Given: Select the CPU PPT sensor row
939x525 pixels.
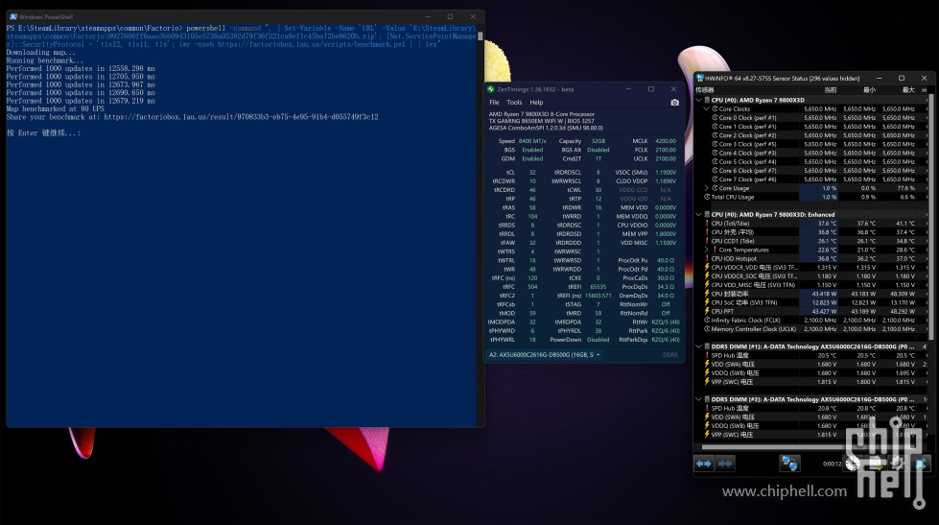Looking at the screenshot, I should point(810,311).
